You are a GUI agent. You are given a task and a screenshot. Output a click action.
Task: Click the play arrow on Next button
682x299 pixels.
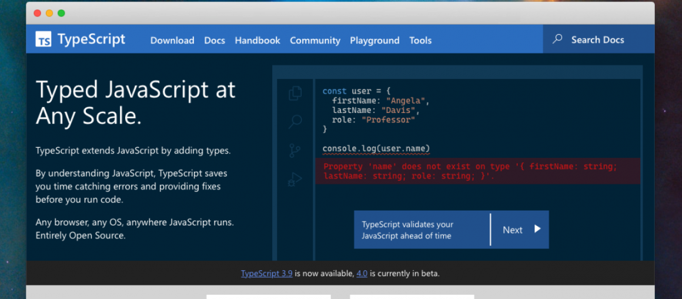(537, 229)
